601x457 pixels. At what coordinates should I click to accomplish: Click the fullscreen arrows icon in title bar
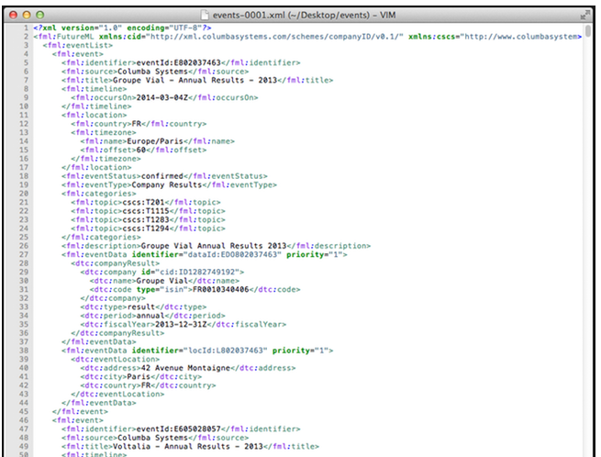point(584,15)
